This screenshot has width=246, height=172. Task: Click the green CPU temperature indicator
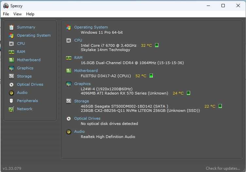(157, 45)
